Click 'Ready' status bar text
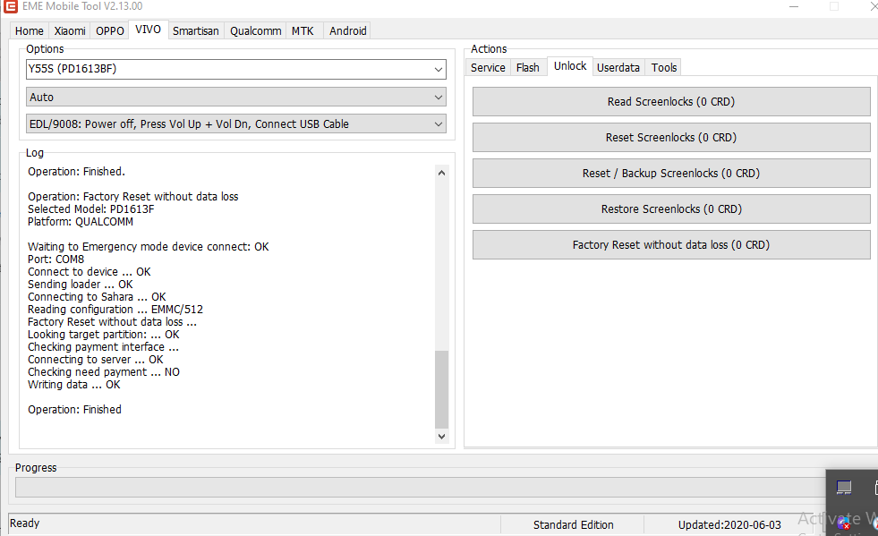Screen dimensions: 878x536 pos(25,523)
